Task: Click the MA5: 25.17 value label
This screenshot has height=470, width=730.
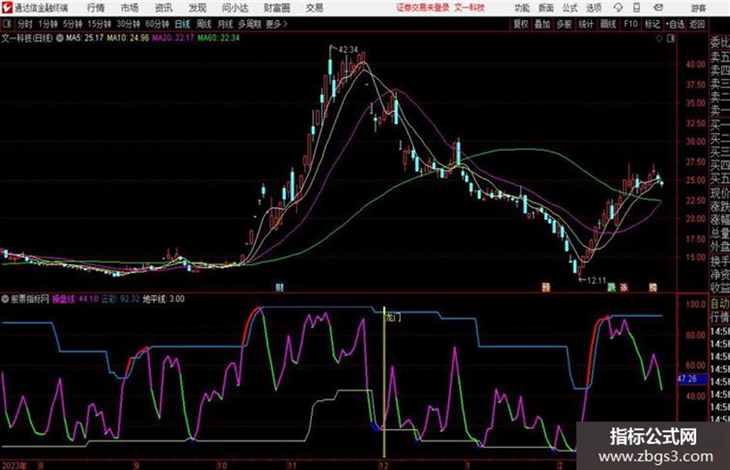Action: 85,38
